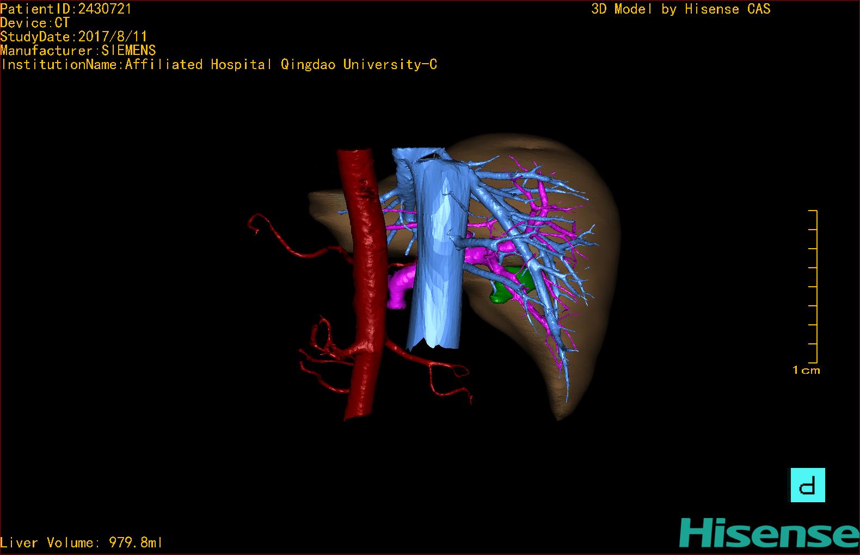Click the InstitutionName Affiliated Hospital Qingdao text
Screen dimensions: 860x555
click(x=219, y=65)
